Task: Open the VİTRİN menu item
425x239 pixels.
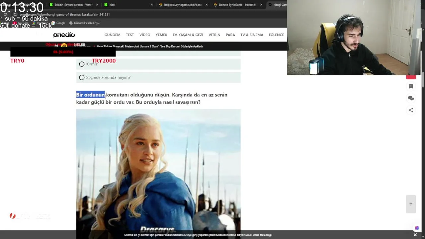Action: coord(214,35)
